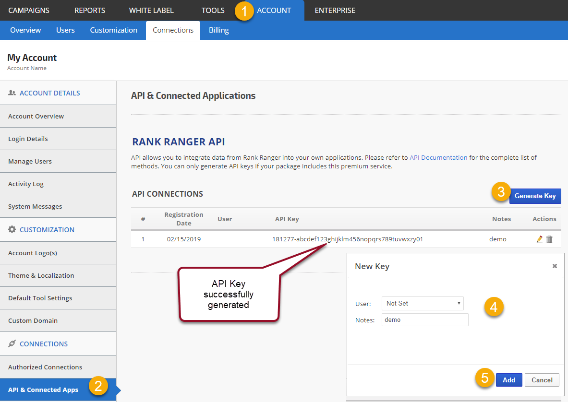
Task: Switch to the Customization tab
Action: (x=113, y=30)
